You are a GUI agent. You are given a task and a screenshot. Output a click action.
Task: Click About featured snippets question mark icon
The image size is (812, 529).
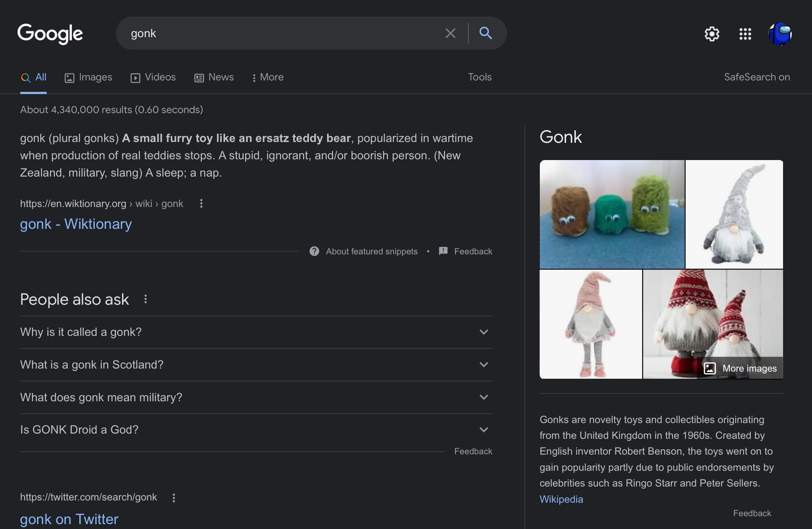pos(314,251)
